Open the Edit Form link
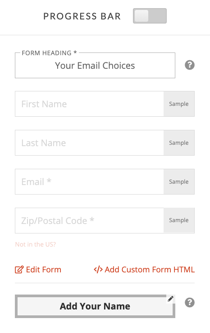This screenshot has width=210, height=333. [38, 270]
